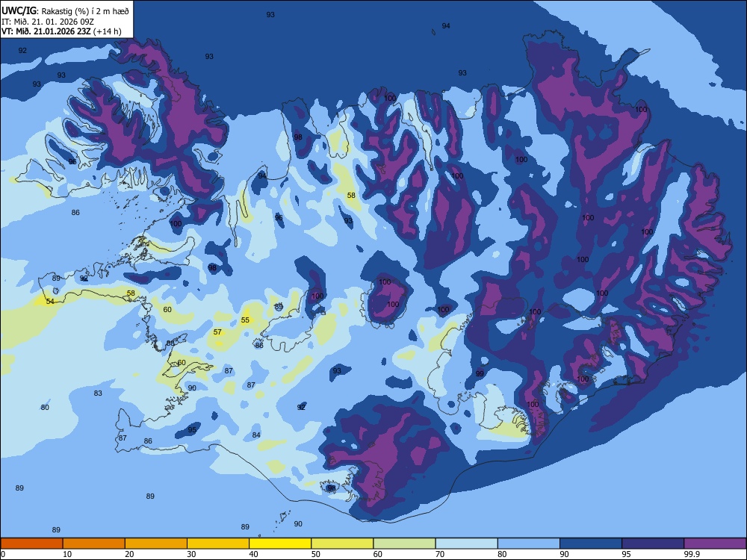Click the humidity value '55' on the map

point(245,320)
